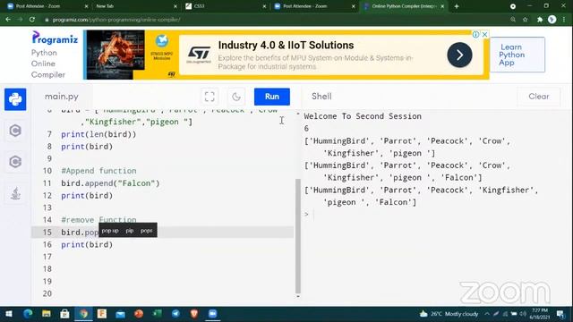The width and height of the screenshot is (573, 322).
Task: Open browser zoom magnifier icon
Action: click(513, 20)
